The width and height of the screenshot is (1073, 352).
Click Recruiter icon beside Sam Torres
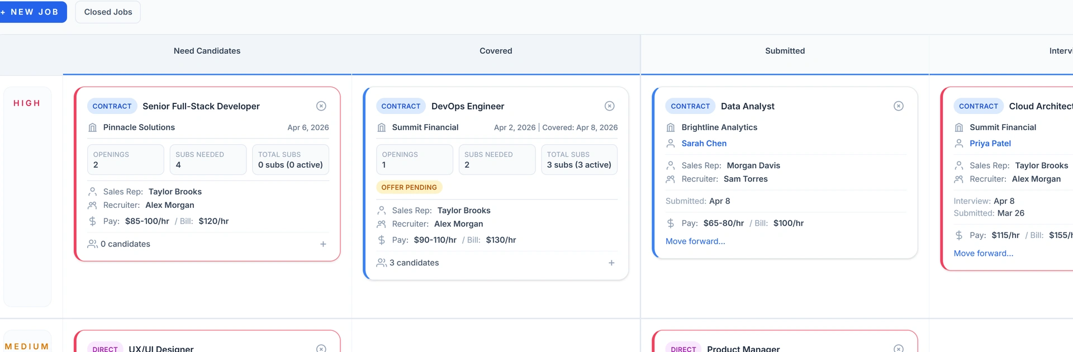point(671,179)
